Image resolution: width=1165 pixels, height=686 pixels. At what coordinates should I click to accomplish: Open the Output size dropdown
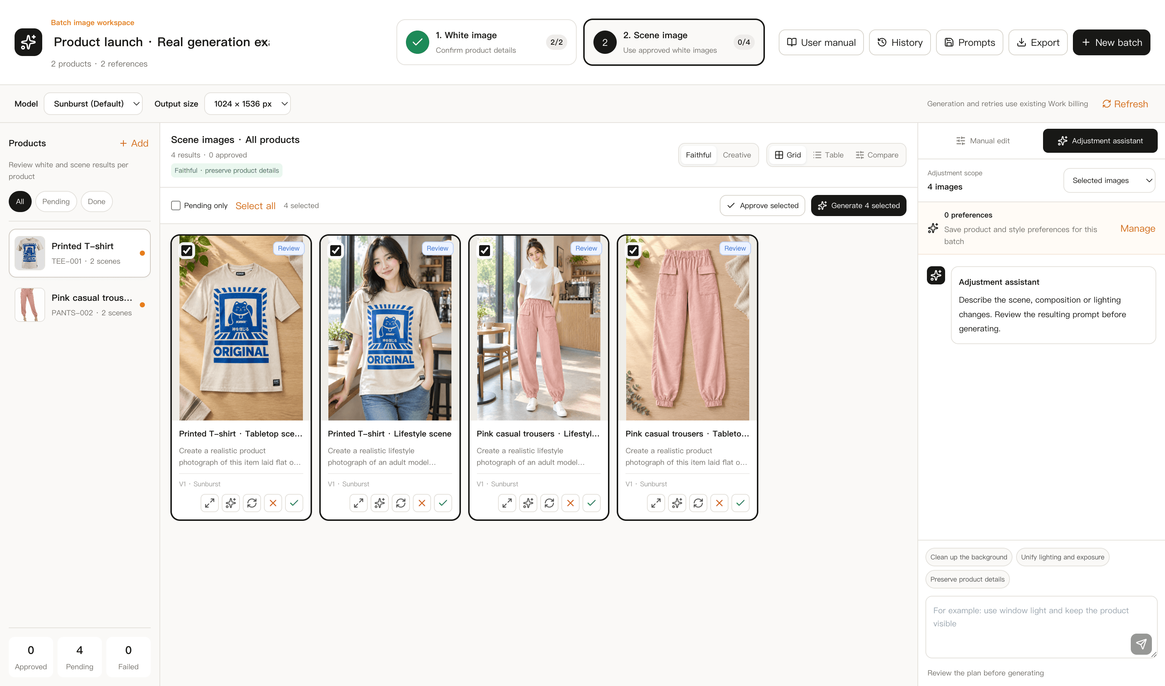248,104
